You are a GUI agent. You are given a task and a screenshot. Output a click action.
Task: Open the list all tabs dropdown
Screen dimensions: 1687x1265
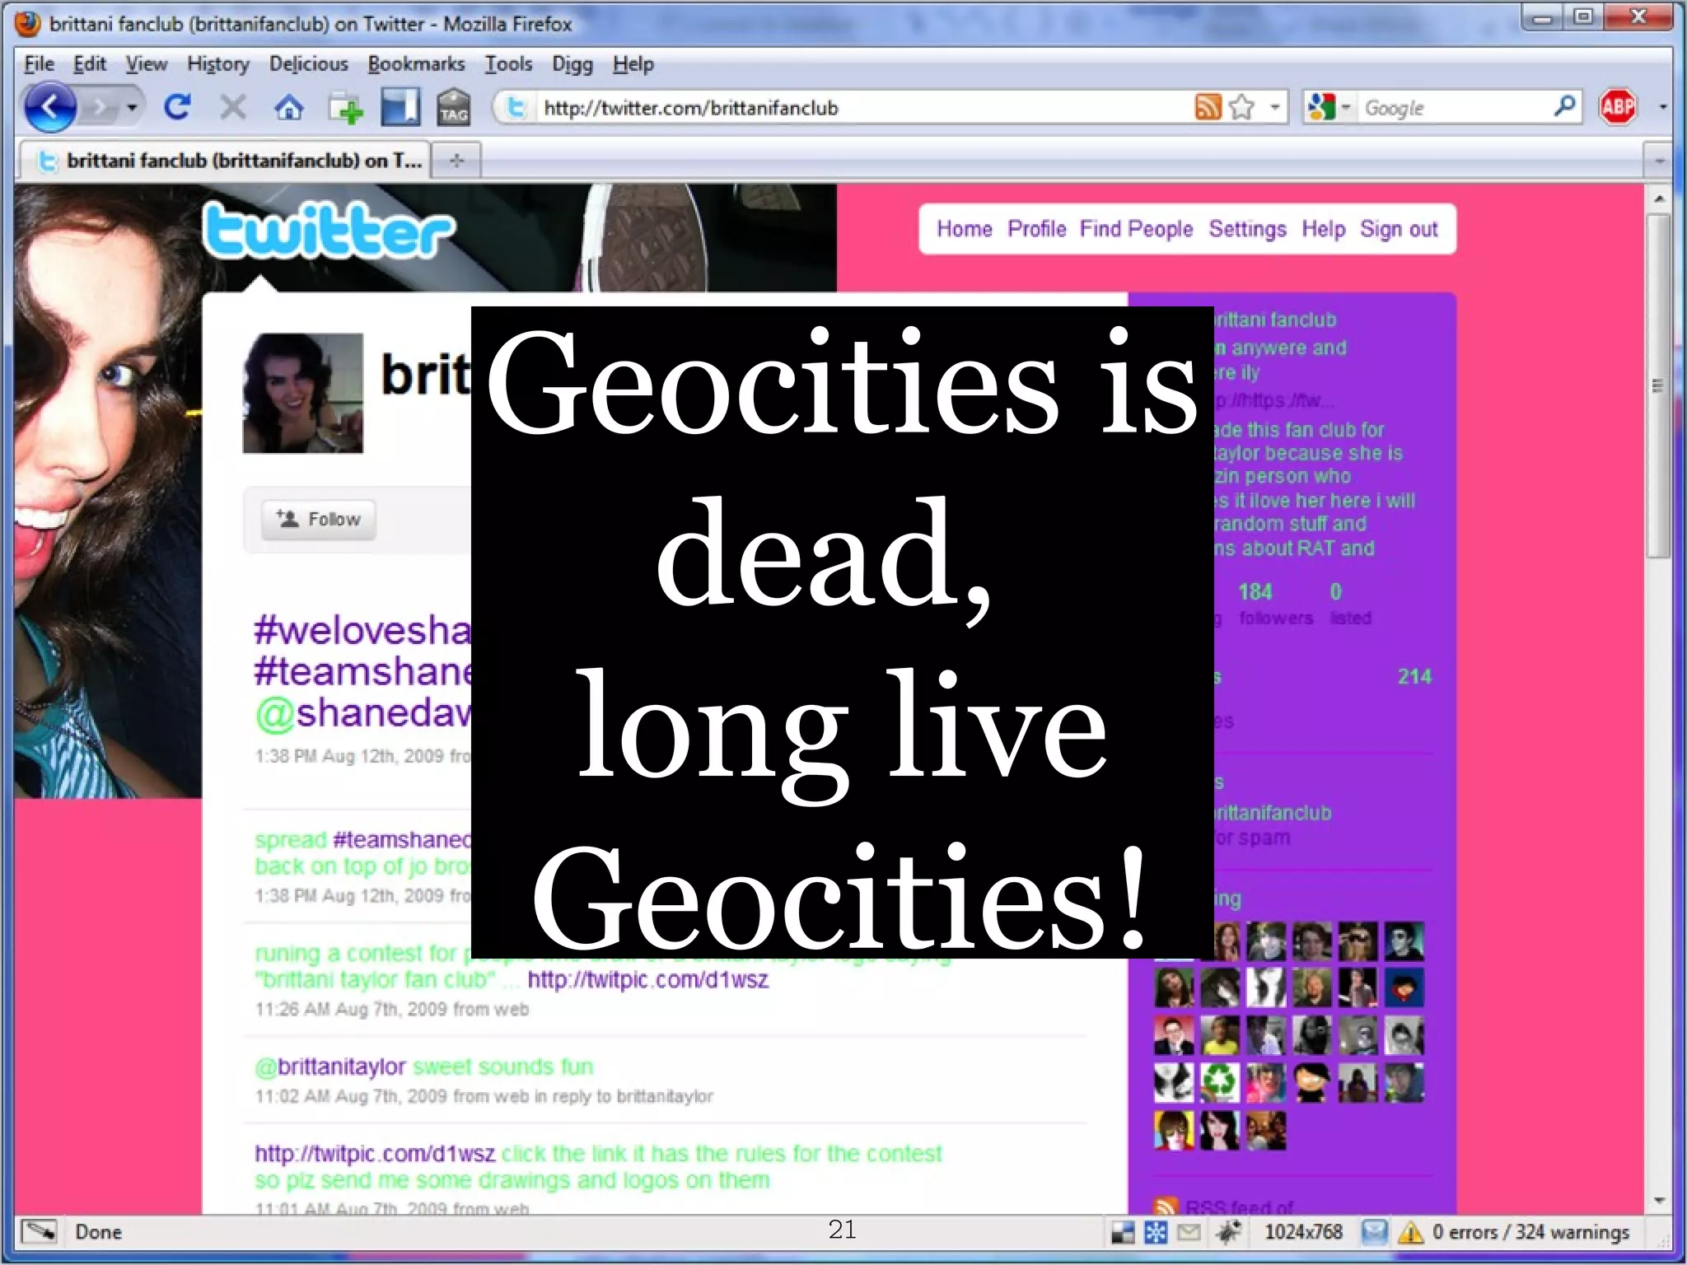coord(1658,161)
